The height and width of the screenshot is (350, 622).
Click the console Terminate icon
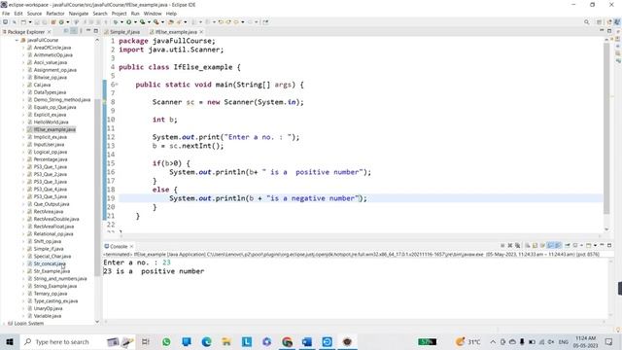[502, 246]
